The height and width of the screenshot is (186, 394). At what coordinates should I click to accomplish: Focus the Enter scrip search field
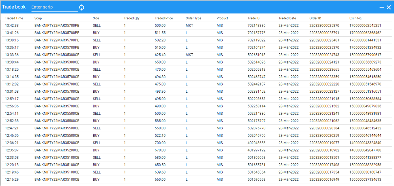[x=55, y=7]
